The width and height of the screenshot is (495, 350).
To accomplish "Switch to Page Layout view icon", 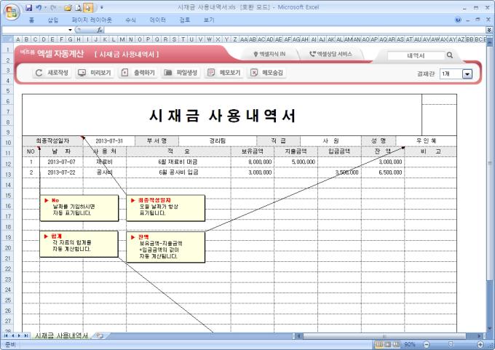I will click(x=388, y=344).
